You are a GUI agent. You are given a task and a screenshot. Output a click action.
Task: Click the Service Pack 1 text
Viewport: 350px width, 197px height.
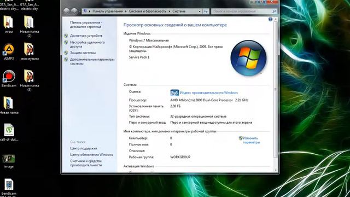139,57
